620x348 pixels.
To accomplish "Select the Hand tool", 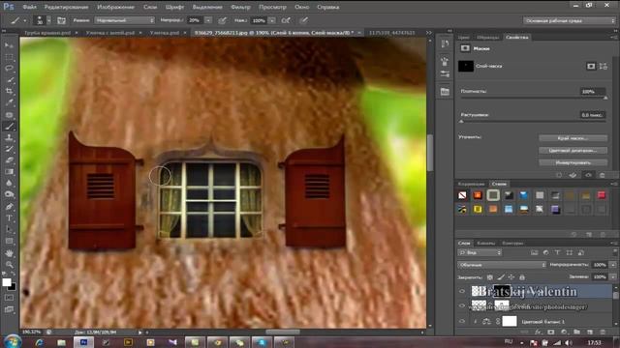I will pyautogui.click(x=9, y=253).
